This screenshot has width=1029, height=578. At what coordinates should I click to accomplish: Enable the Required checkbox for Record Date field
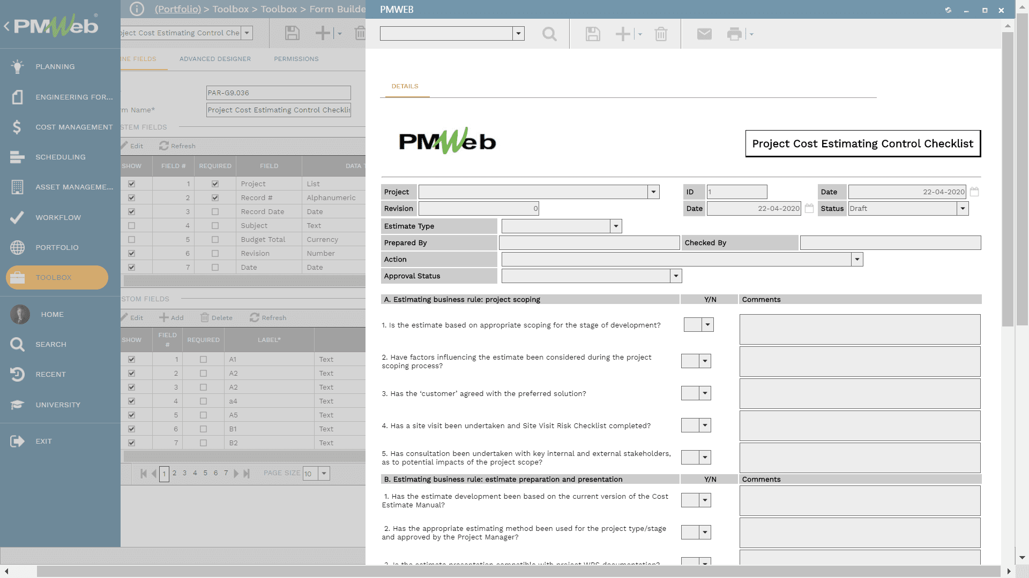pyautogui.click(x=215, y=211)
